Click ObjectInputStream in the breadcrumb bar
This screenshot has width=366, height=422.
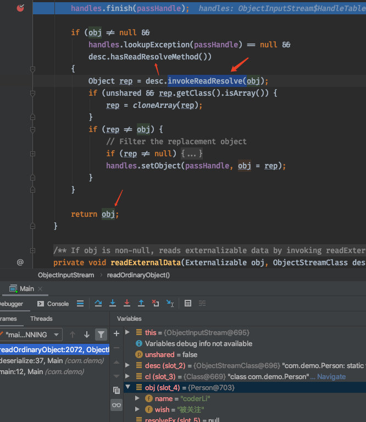(x=66, y=275)
